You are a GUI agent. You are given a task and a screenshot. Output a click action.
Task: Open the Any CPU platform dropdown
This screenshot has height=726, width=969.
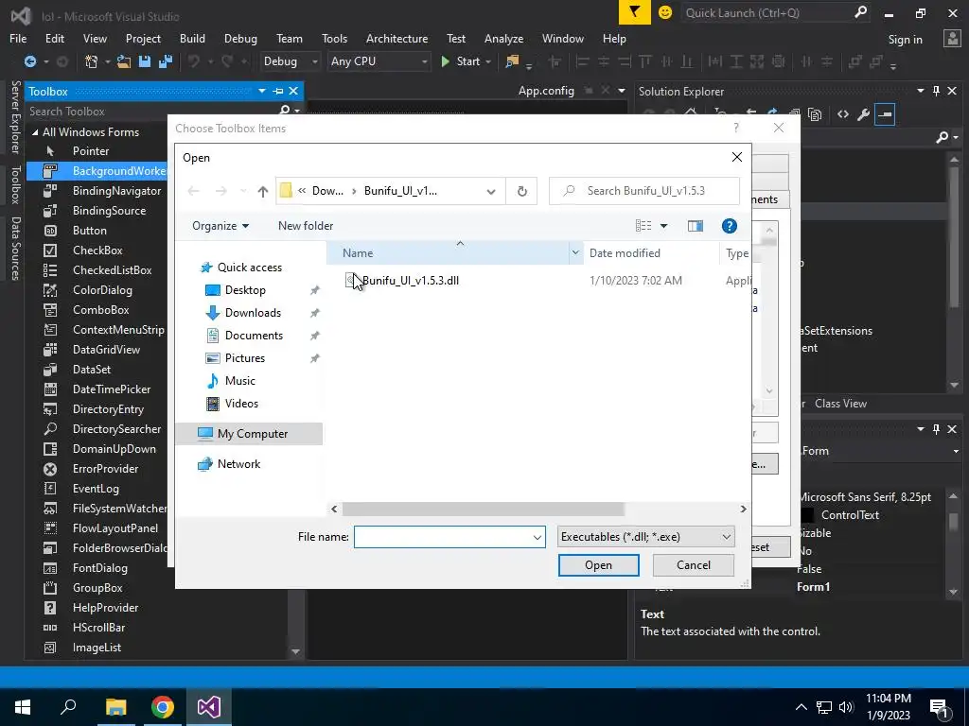coord(379,61)
